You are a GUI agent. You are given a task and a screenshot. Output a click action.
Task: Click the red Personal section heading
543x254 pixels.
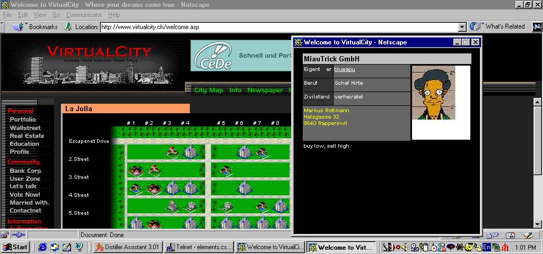[x=21, y=111]
